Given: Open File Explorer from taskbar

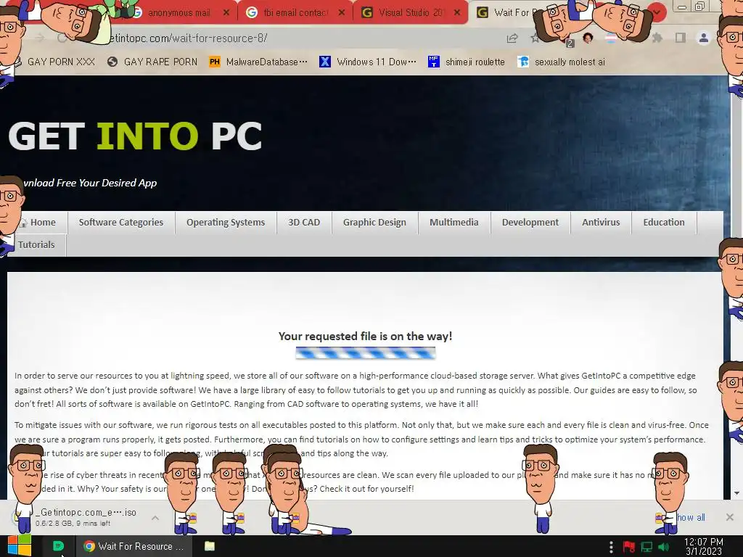Looking at the screenshot, I should click(210, 546).
